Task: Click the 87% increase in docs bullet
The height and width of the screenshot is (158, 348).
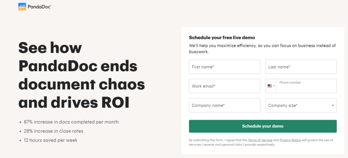Action: [71, 122]
